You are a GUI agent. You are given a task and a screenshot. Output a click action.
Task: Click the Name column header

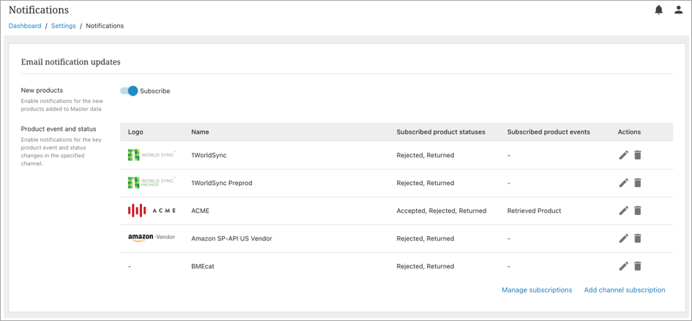(x=200, y=132)
